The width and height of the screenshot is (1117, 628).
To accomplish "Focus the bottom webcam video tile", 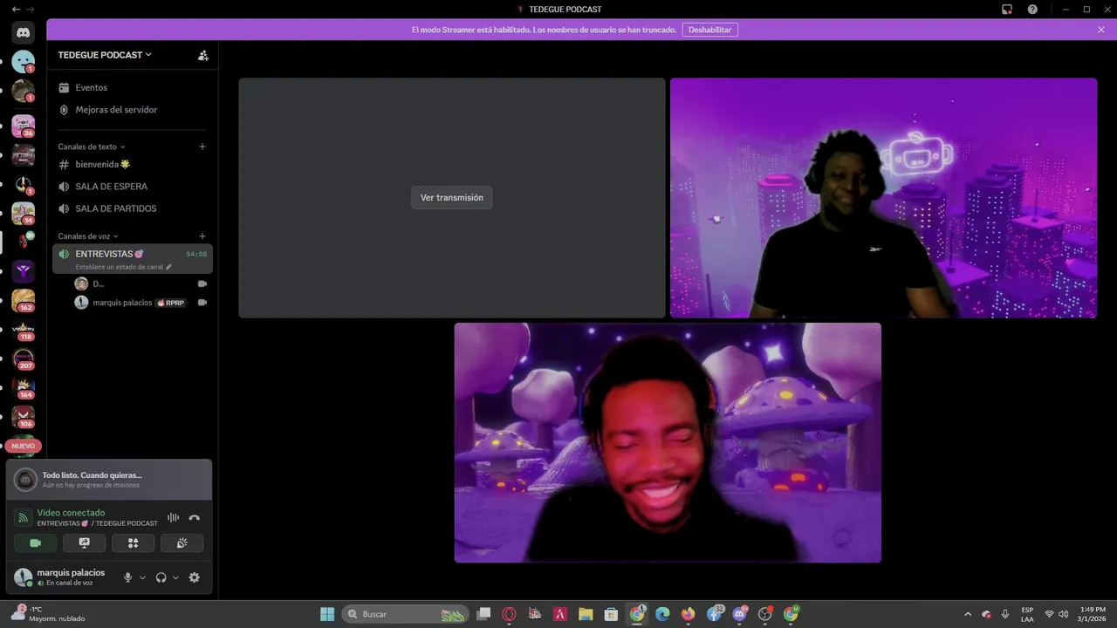I will pos(668,443).
